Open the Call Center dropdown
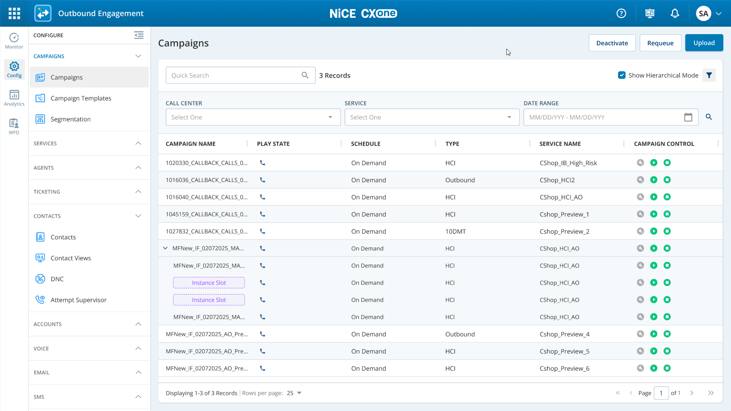Image resolution: width=731 pixels, height=411 pixels. click(x=253, y=117)
